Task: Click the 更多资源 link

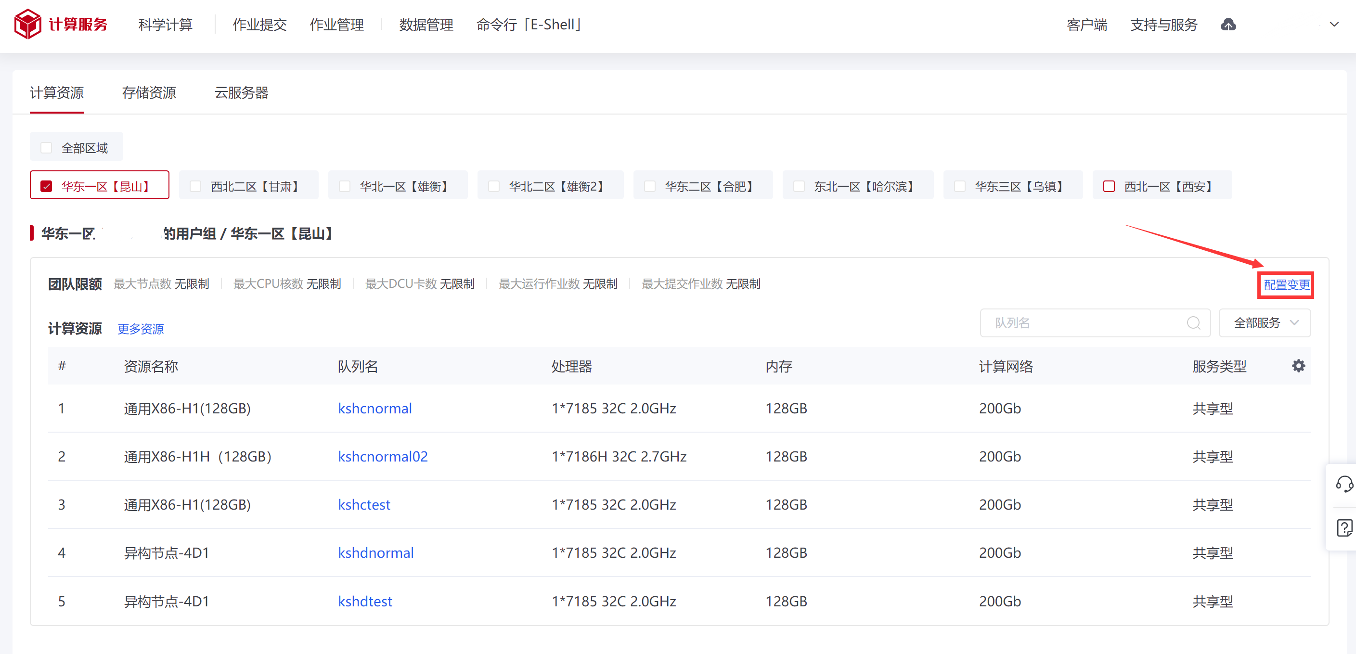Action: click(141, 329)
